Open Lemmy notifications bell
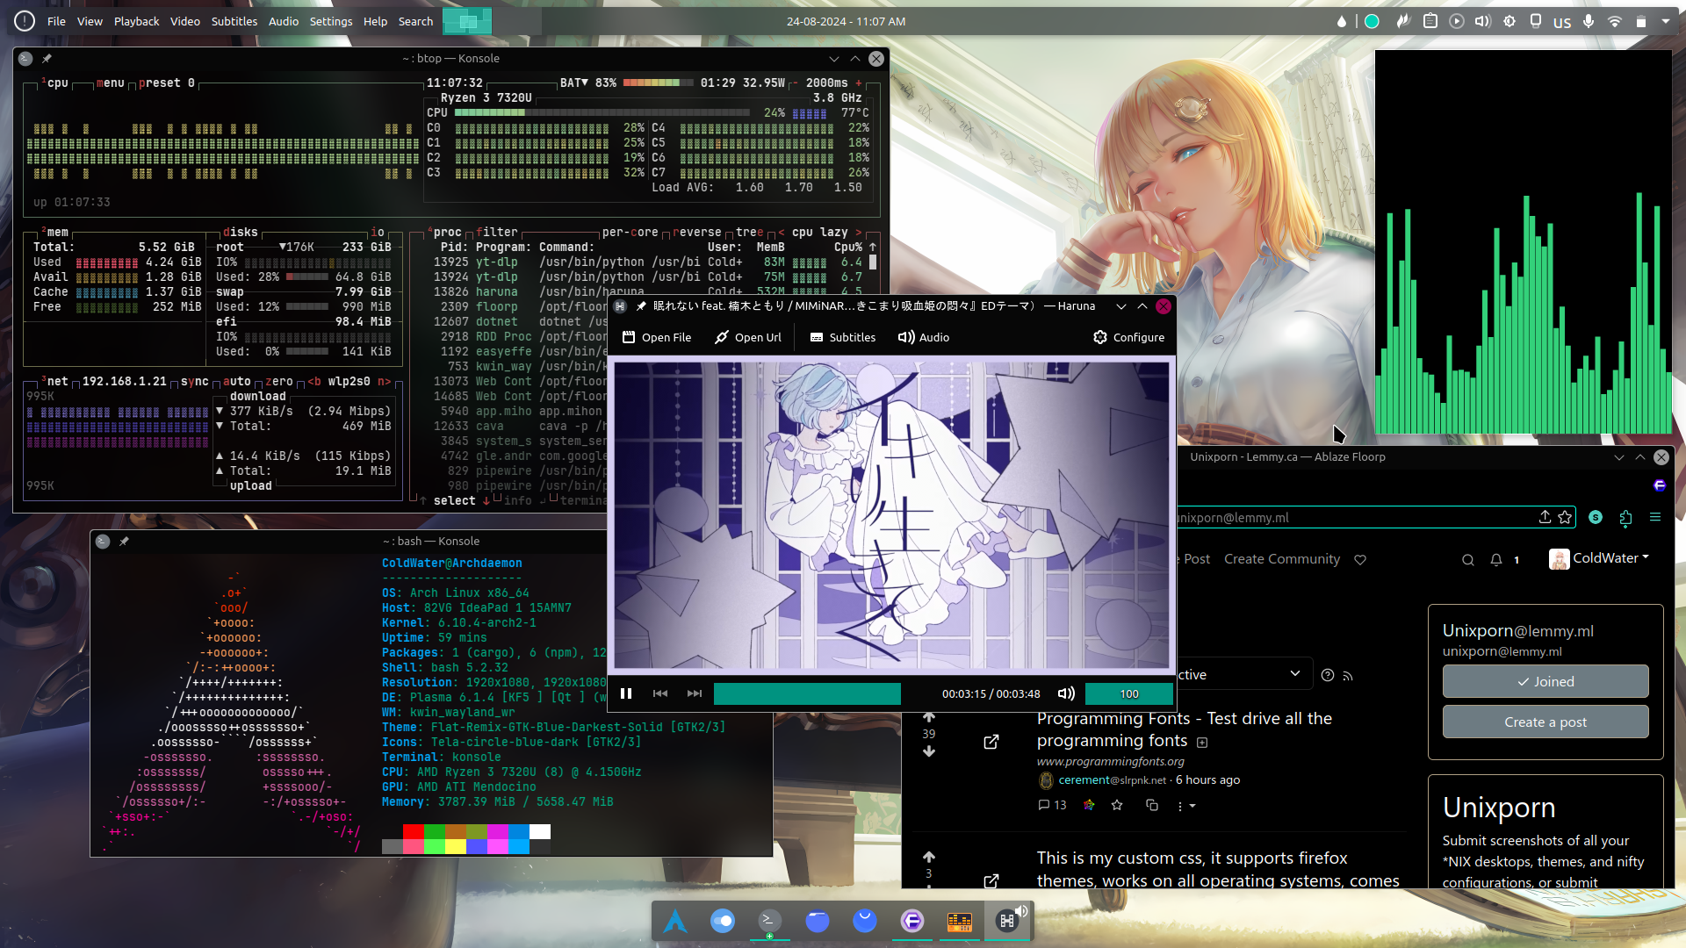Viewport: 1686px width, 948px height. coord(1496,559)
